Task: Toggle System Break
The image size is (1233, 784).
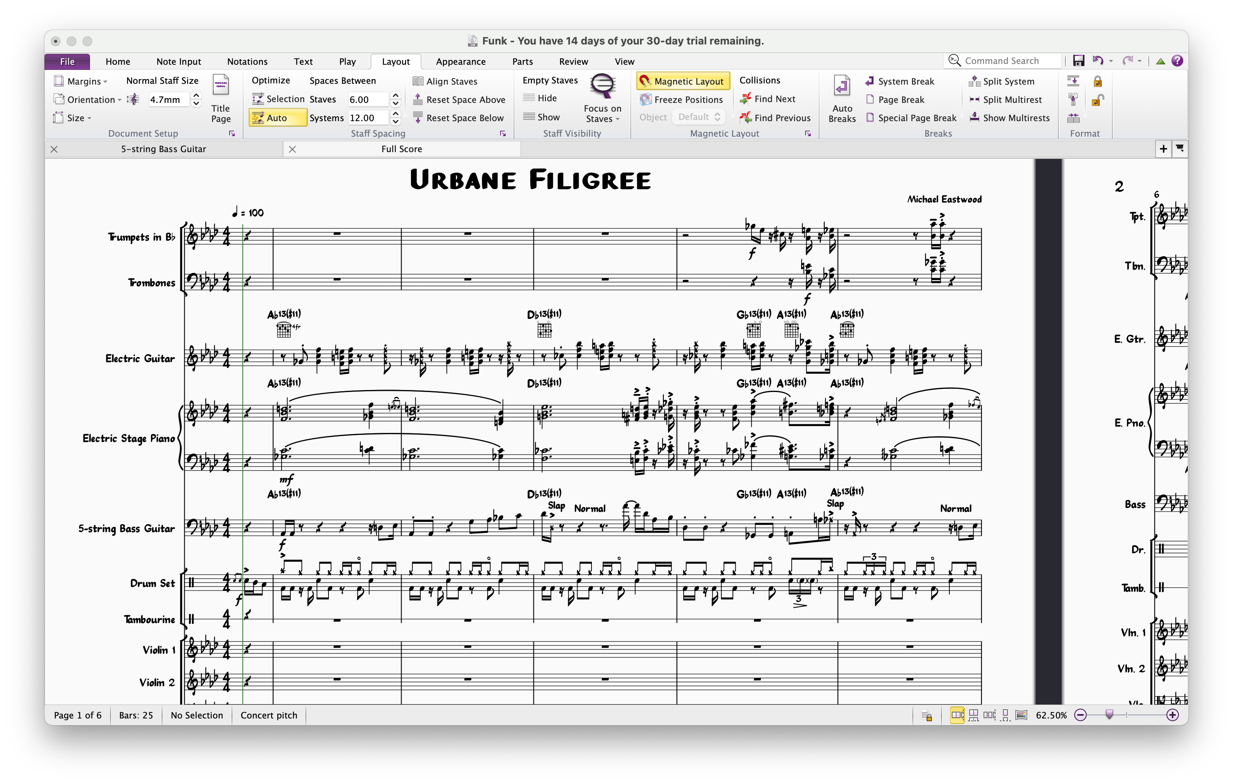Action: [x=900, y=81]
